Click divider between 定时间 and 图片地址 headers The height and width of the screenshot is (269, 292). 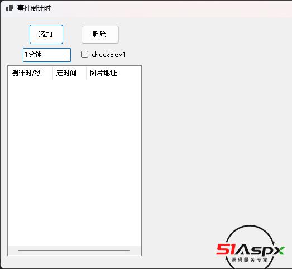click(86, 73)
